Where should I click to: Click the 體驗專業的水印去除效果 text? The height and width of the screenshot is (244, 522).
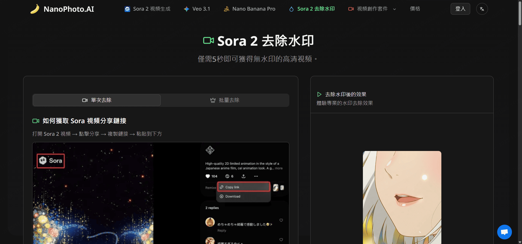[x=345, y=103]
